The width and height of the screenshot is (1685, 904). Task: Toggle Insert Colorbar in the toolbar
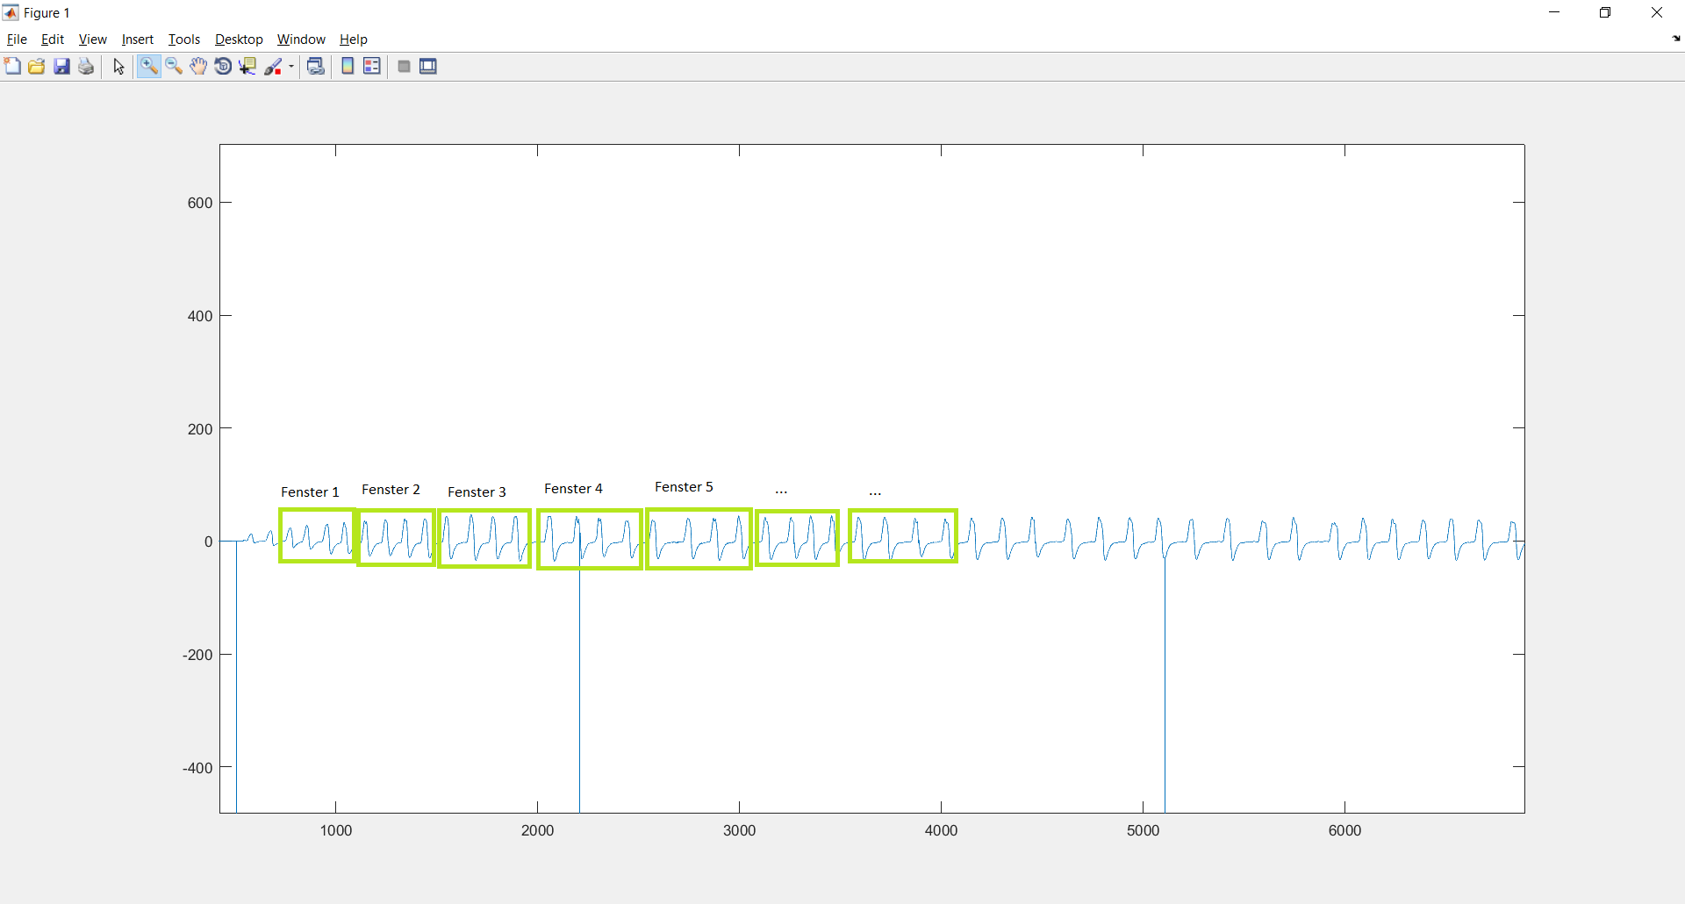click(348, 67)
